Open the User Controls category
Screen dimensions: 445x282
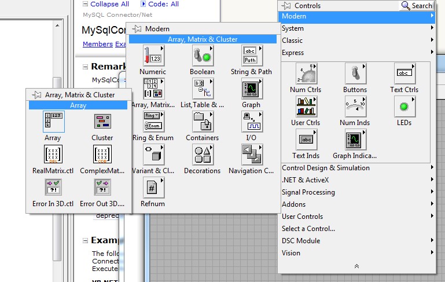(x=356, y=217)
